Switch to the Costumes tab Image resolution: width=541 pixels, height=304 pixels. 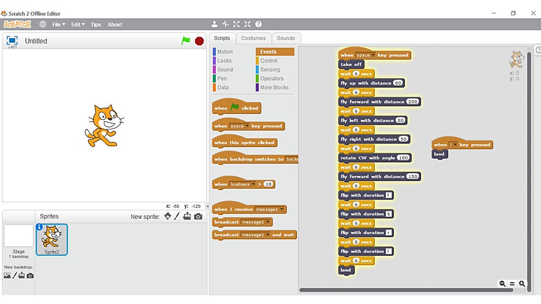click(253, 38)
